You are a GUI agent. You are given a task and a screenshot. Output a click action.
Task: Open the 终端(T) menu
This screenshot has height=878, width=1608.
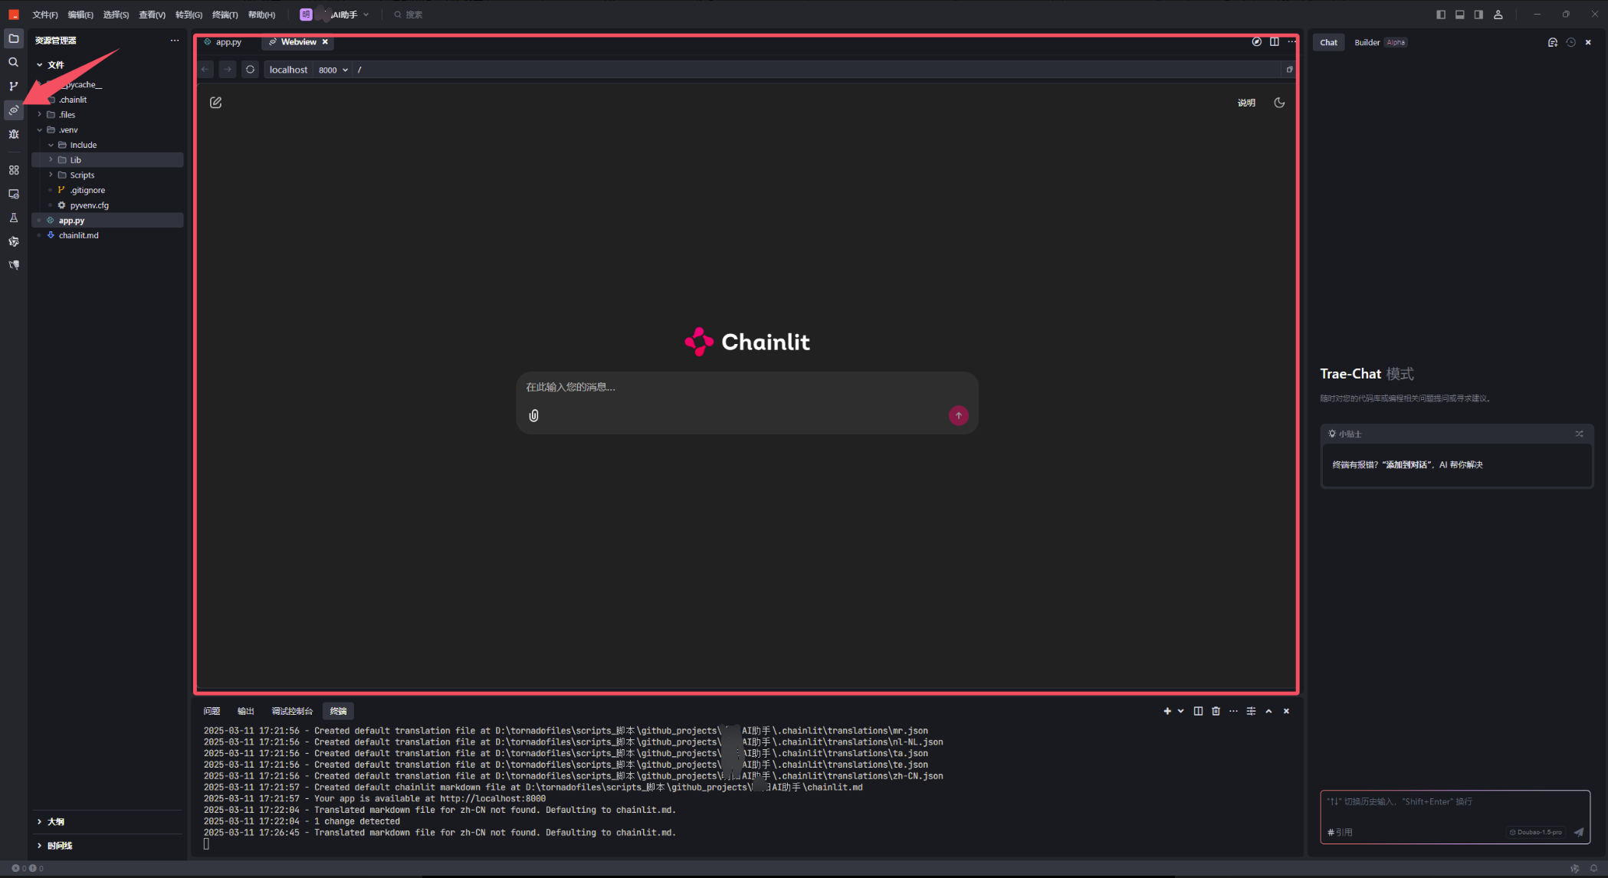click(x=225, y=15)
